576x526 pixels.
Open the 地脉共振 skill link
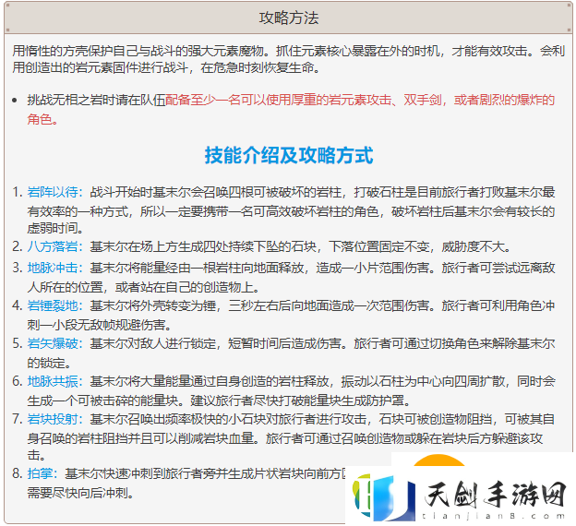(53, 381)
